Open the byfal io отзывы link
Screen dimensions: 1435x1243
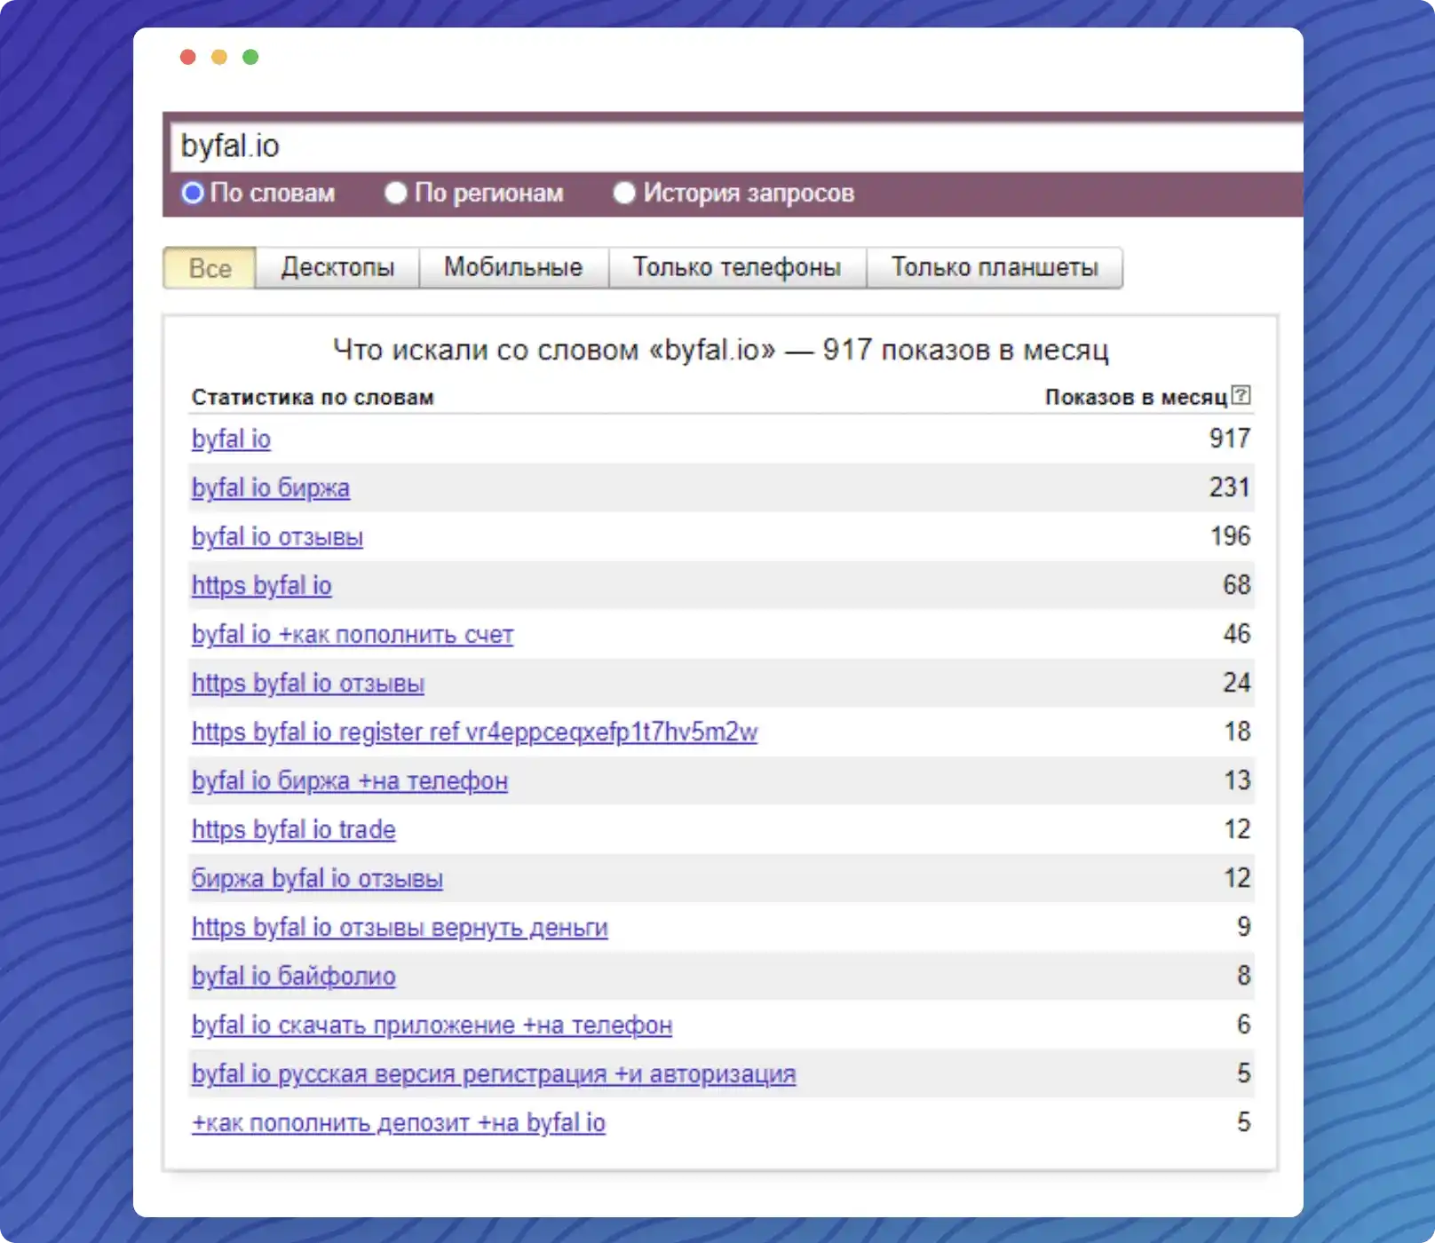pos(277,537)
